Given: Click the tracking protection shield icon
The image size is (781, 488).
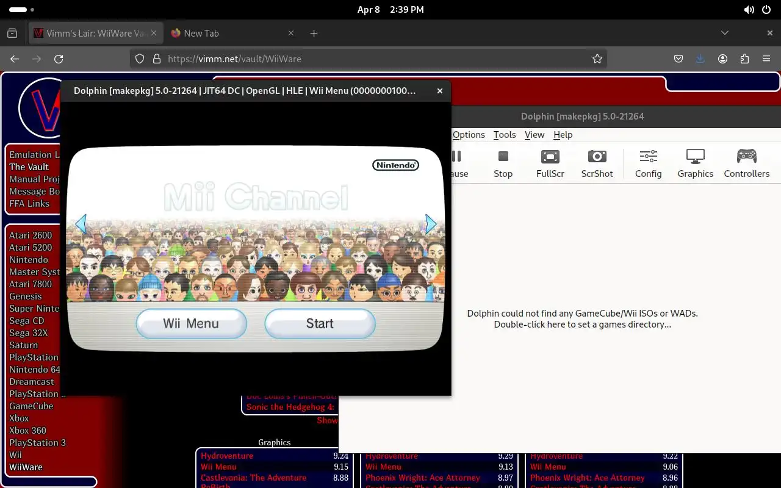Looking at the screenshot, I should click(140, 59).
